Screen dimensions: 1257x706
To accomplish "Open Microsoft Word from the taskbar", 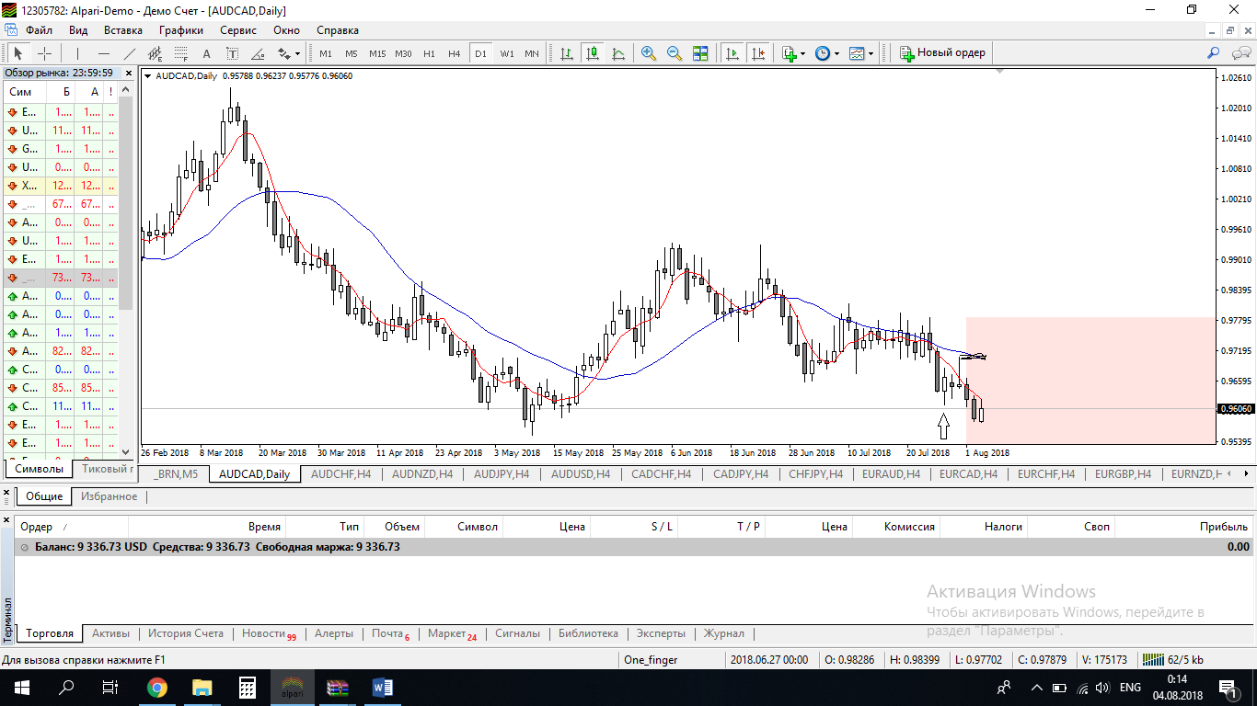I will [x=383, y=687].
